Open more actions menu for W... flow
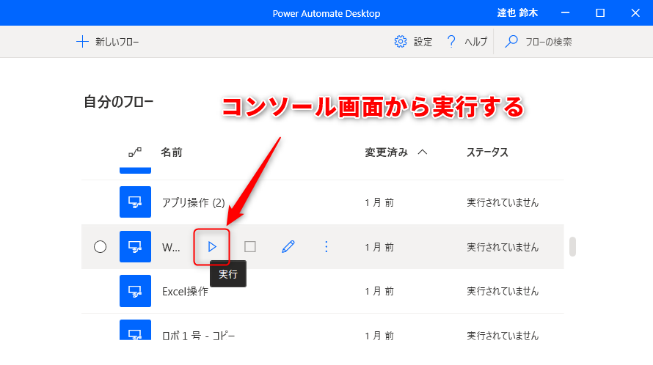Screen dimensions: 653x365 [x=326, y=247]
